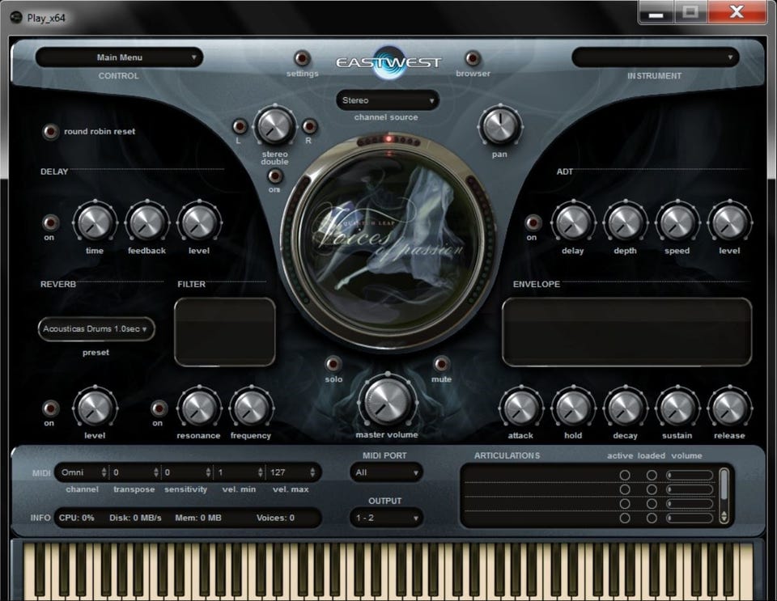777x601 pixels.
Task: Click the EastWest logo orb
Action: 389,63
